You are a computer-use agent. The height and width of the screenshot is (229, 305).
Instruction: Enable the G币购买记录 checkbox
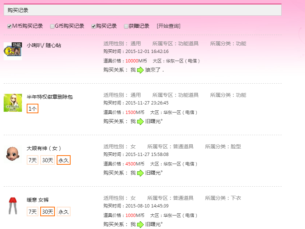point(52,26)
